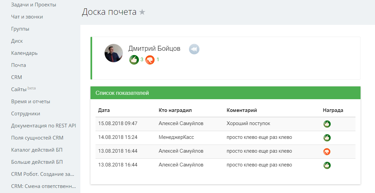Screen dimensions: 375x193
Task: Click thumbs-up award in Хороший поступок row
Action: tap(327, 124)
